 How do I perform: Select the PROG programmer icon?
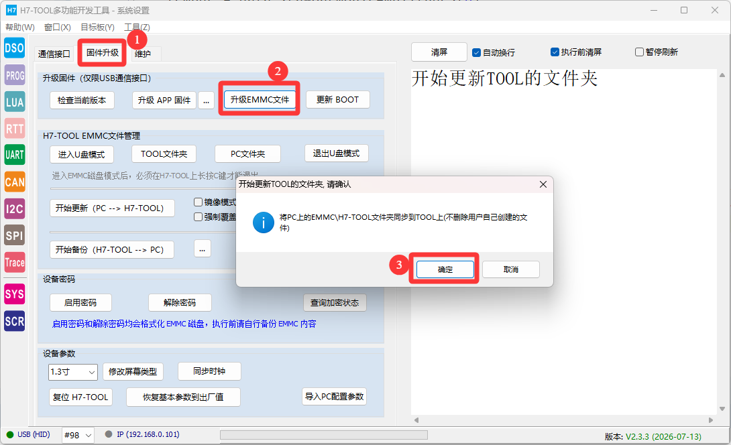[15, 75]
